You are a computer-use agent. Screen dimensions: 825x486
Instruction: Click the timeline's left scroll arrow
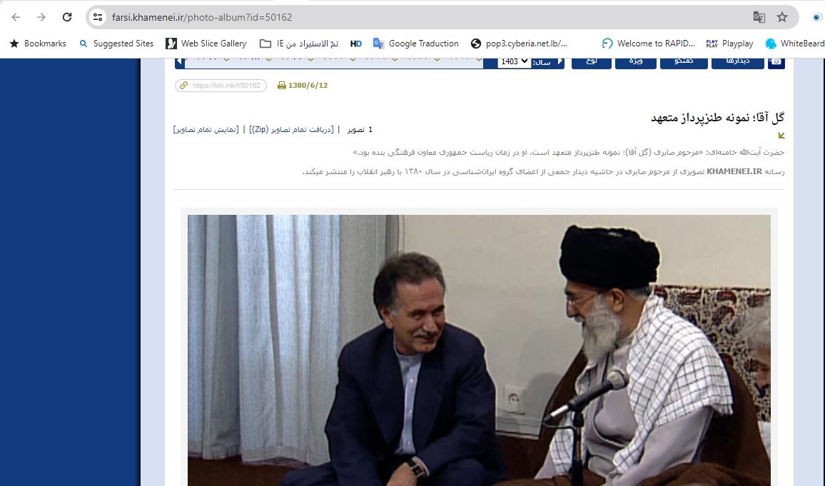[179, 62]
